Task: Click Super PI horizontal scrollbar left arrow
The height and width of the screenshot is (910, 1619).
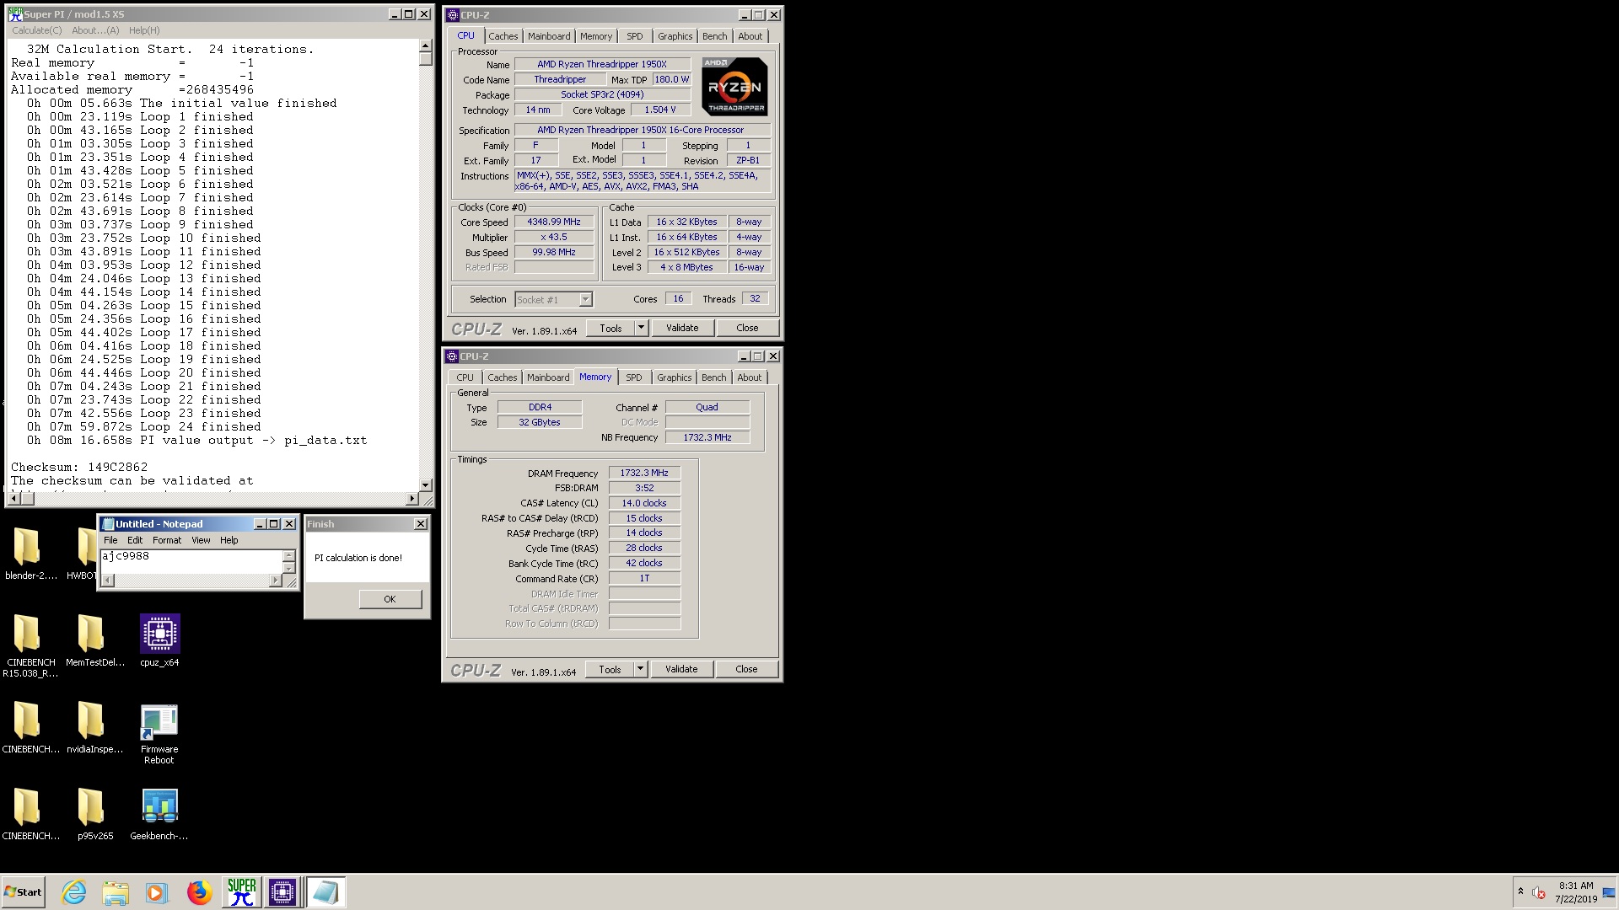Action: coord(13,499)
